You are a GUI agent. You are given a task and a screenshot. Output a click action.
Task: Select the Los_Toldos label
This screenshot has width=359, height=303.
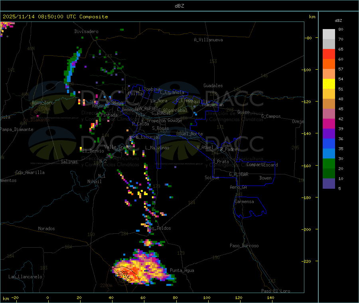pos(159,228)
